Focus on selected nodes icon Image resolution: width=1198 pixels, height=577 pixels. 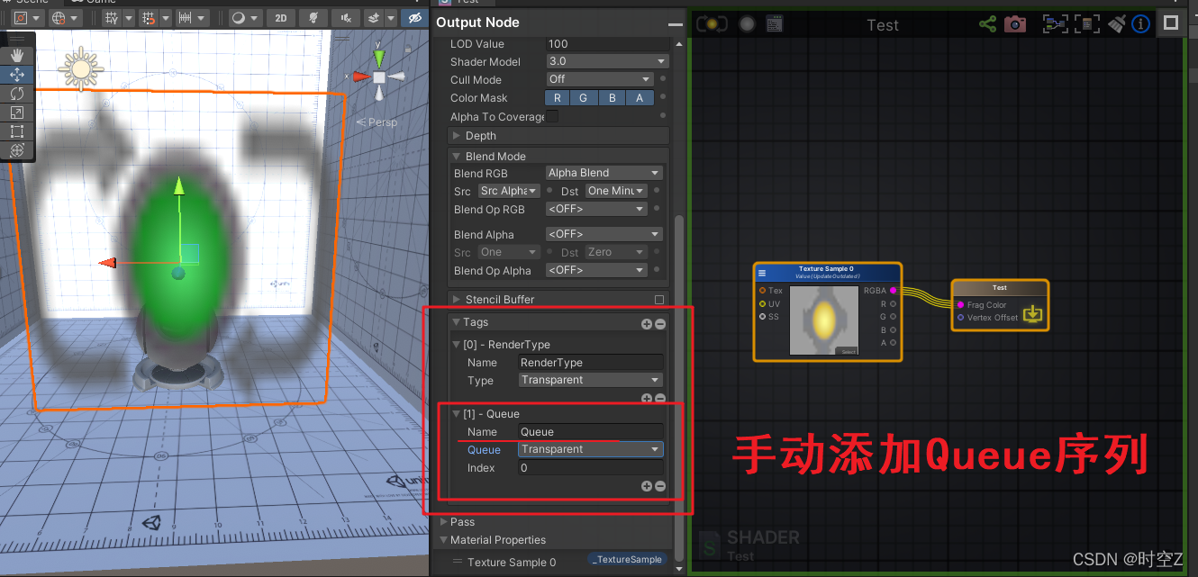pyautogui.click(x=1054, y=24)
